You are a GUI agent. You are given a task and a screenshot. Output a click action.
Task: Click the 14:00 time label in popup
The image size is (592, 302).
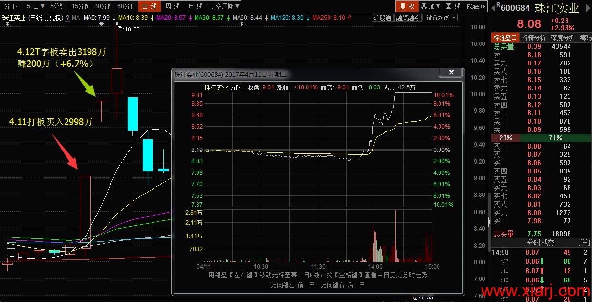(375, 267)
